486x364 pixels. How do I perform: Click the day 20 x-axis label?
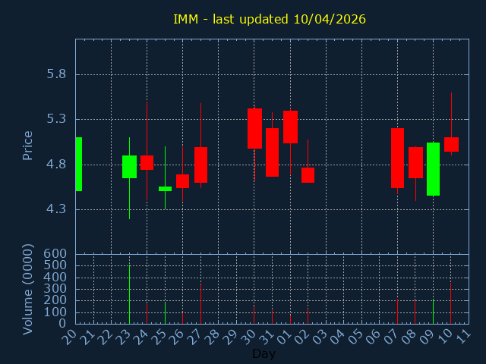pyautogui.click(x=69, y=337)
